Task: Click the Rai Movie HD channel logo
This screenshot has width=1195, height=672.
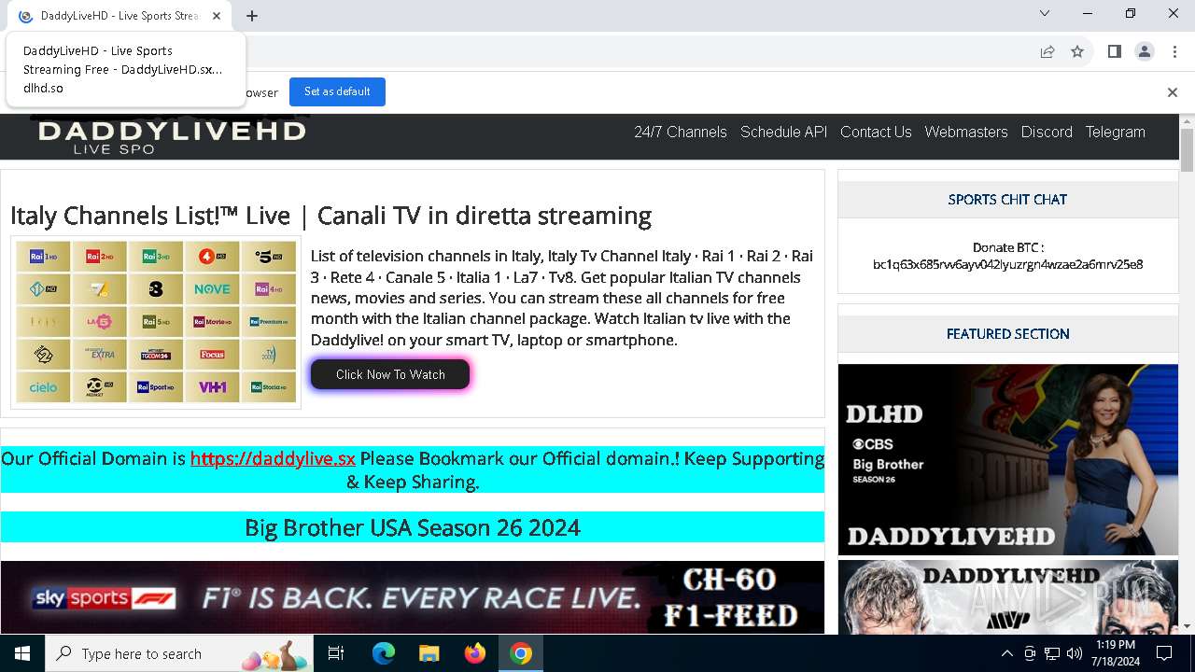Action: coord(212,322)
